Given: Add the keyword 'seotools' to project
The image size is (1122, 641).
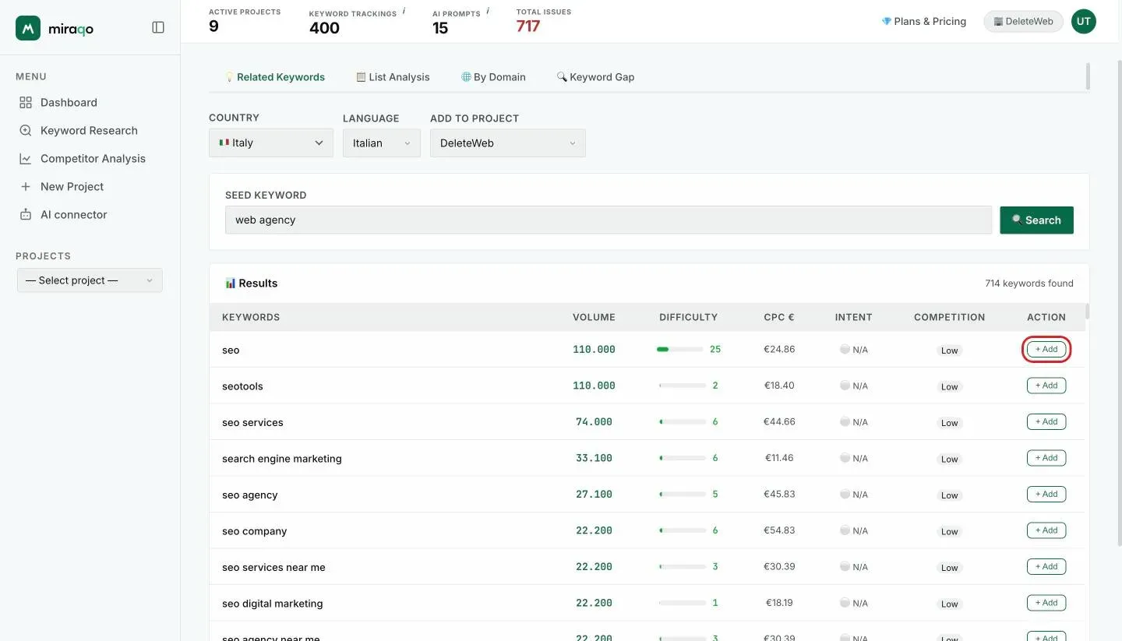Looking at the screenshot, I should point(1046,386).
